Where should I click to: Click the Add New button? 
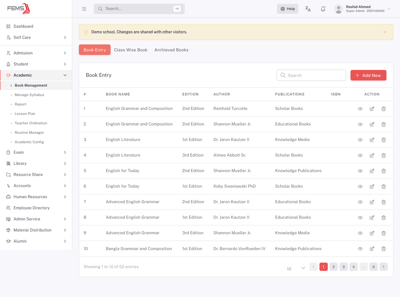point(368,75)
